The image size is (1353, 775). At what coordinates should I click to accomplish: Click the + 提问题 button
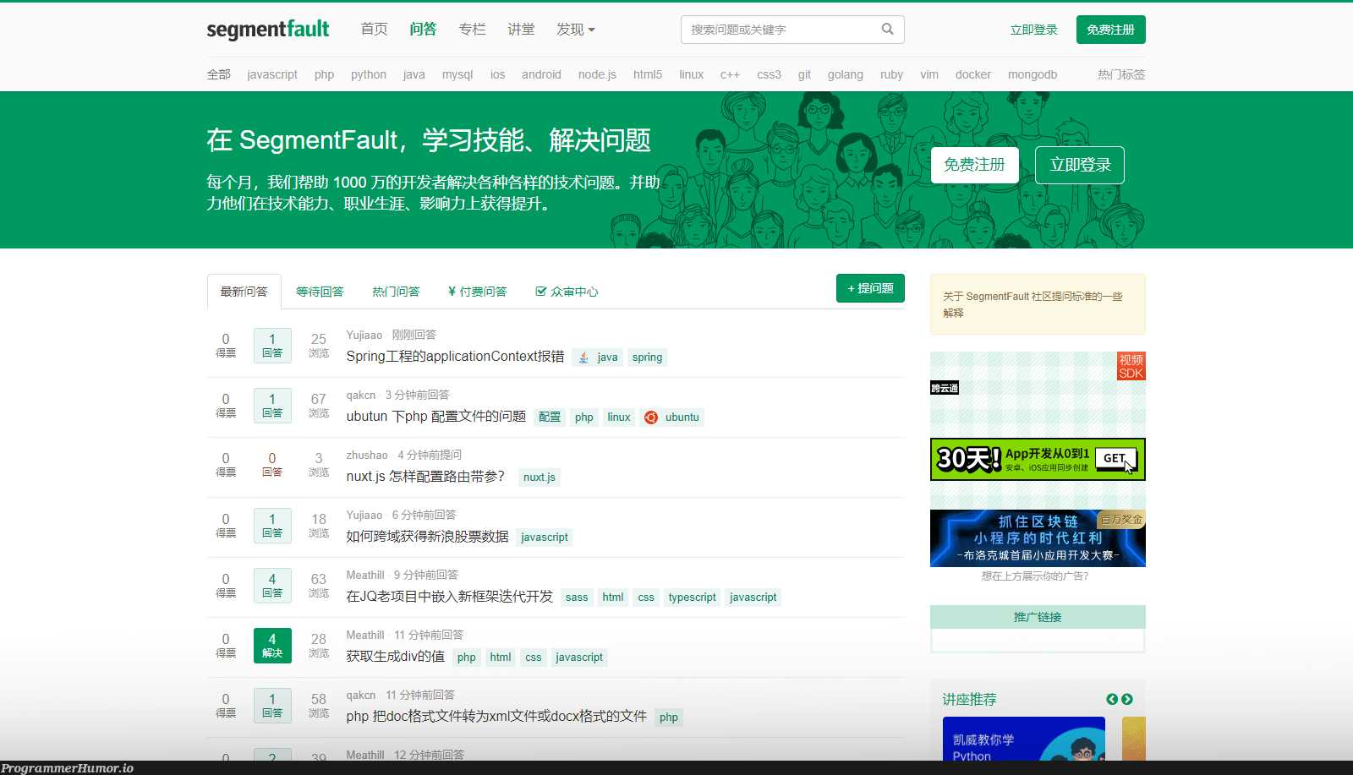coord(870,288)
